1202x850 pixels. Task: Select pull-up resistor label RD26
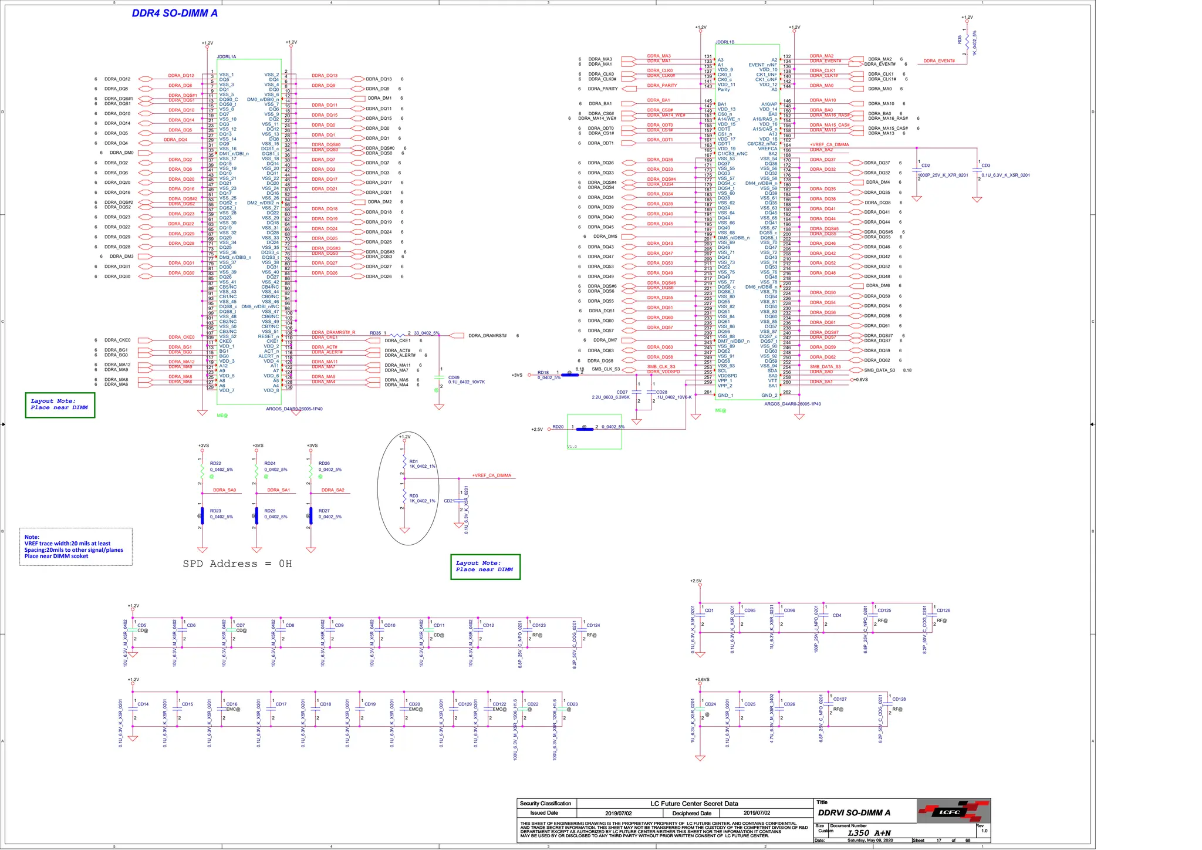[324, 463]
